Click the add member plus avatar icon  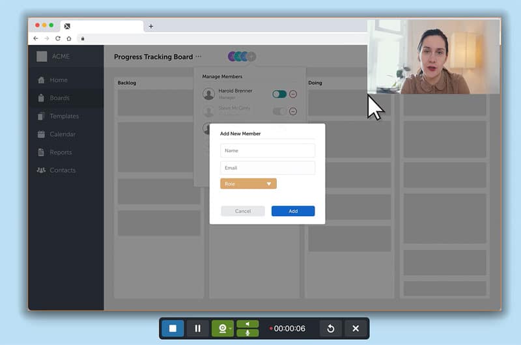click(251, 57)
